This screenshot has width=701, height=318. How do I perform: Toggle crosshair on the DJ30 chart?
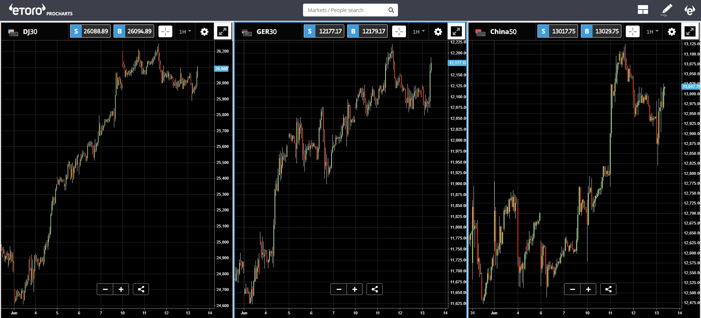[165, 32]
